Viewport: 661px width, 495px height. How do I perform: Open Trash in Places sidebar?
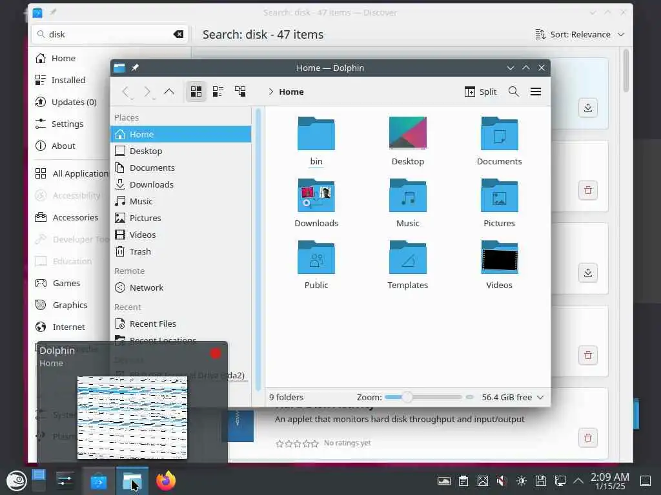(x=181, y=251)
